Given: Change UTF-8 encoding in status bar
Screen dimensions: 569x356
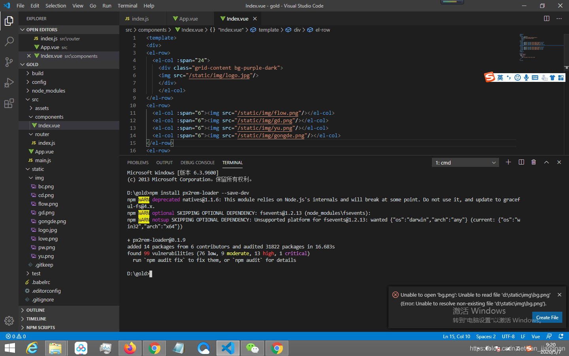Looking at the screenshot, I should click(508, 336).
